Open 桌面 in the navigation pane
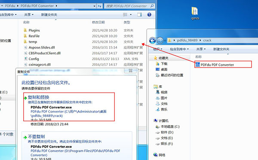Viewport: 258px width, 160px height. (x=161, y=69)
